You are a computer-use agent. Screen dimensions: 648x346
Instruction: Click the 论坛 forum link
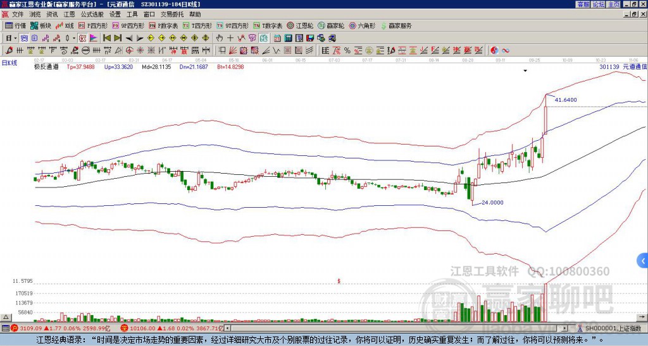599,4
